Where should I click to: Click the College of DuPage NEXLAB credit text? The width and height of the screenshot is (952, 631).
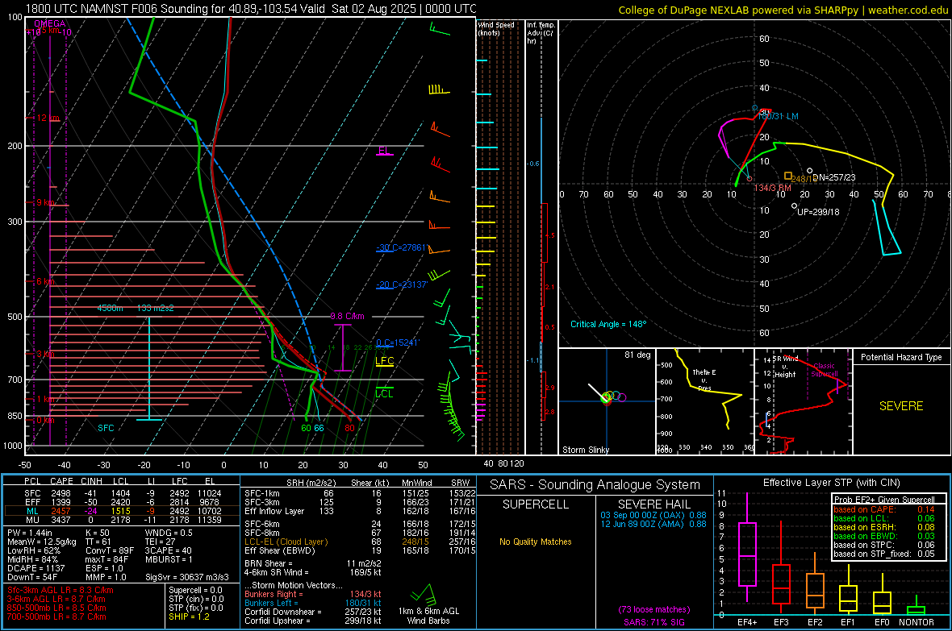click(783, 10)
